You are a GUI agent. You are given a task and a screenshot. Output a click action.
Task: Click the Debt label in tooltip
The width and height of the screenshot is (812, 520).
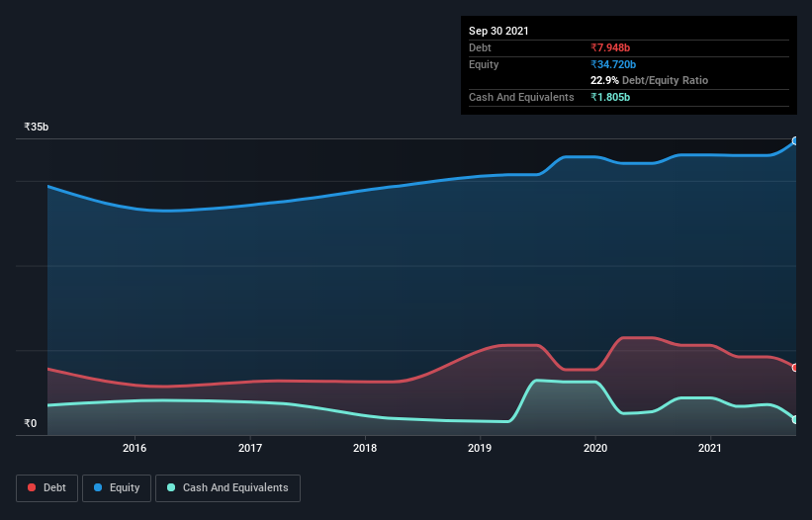click(x=480, y=47)
